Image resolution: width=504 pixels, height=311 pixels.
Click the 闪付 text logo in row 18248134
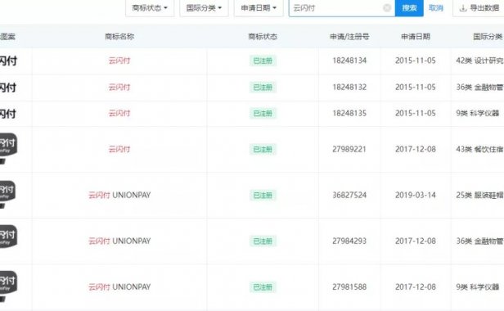[8, 61]
